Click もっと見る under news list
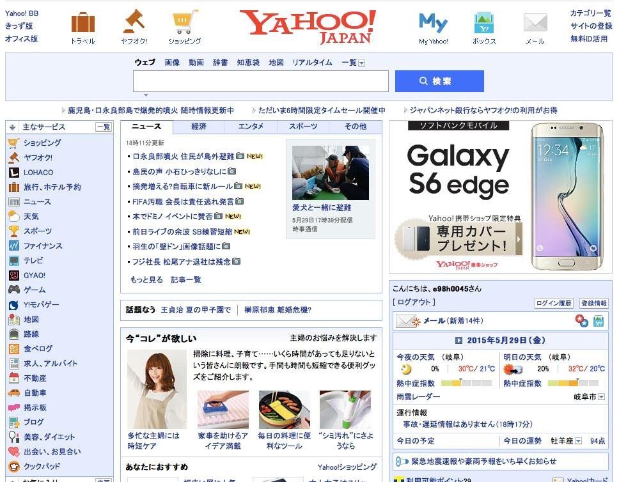 point(147,280)
